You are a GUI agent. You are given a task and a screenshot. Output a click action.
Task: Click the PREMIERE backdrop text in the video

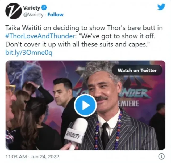(x=128, y=104)
